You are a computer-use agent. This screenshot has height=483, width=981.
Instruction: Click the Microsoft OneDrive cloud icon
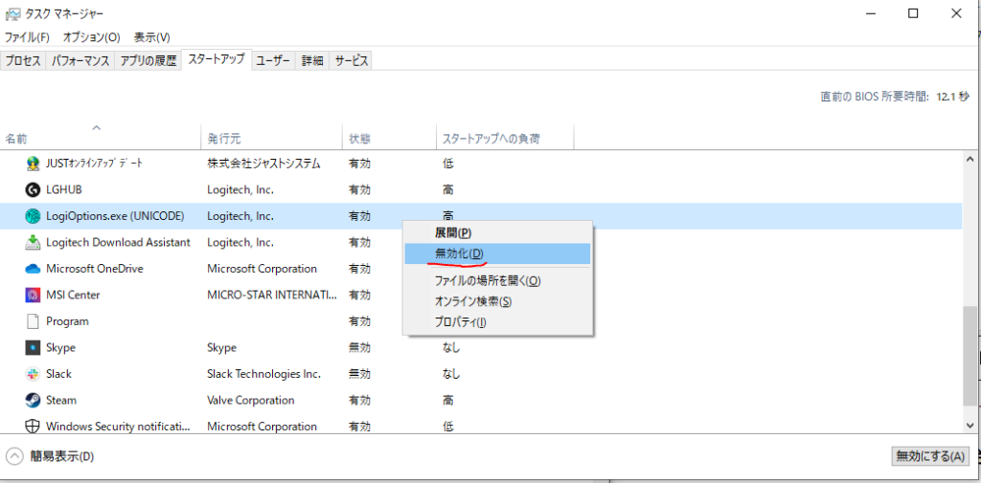point(32,269)
